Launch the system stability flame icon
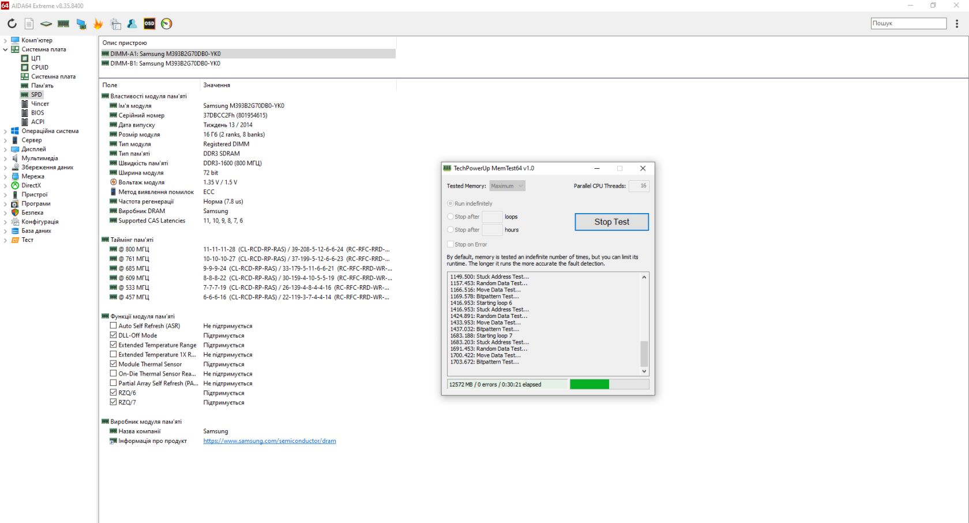This screenshot has height=523, width=969. 98,24
